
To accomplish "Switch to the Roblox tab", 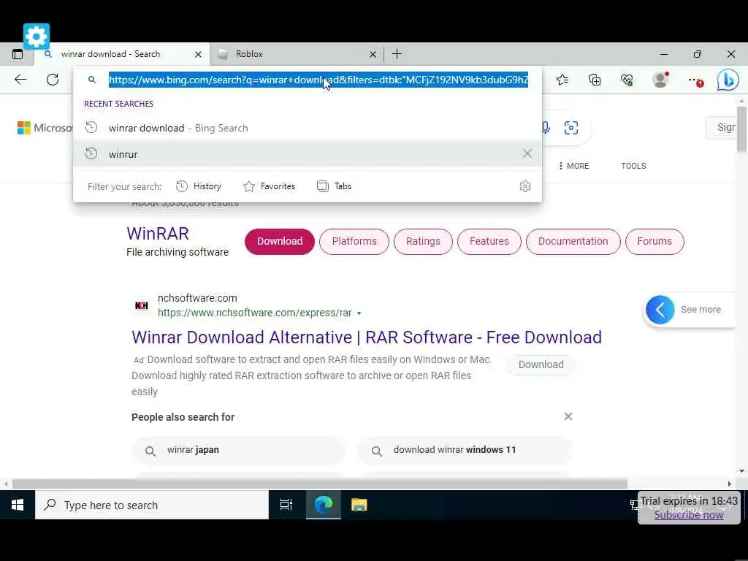I will coord(296,54).
